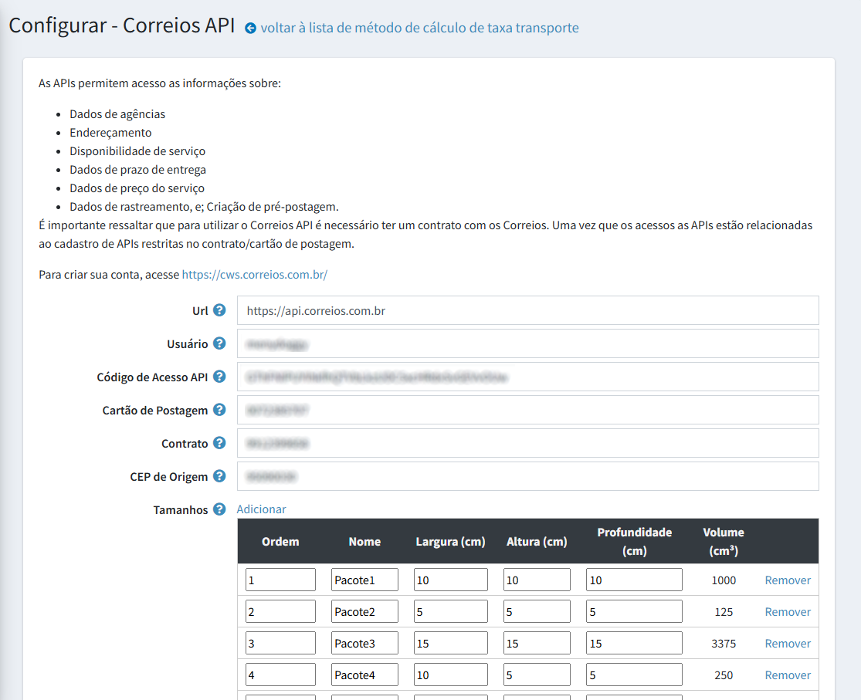Edit Largura field of Pacote3 row

point(451,643)
